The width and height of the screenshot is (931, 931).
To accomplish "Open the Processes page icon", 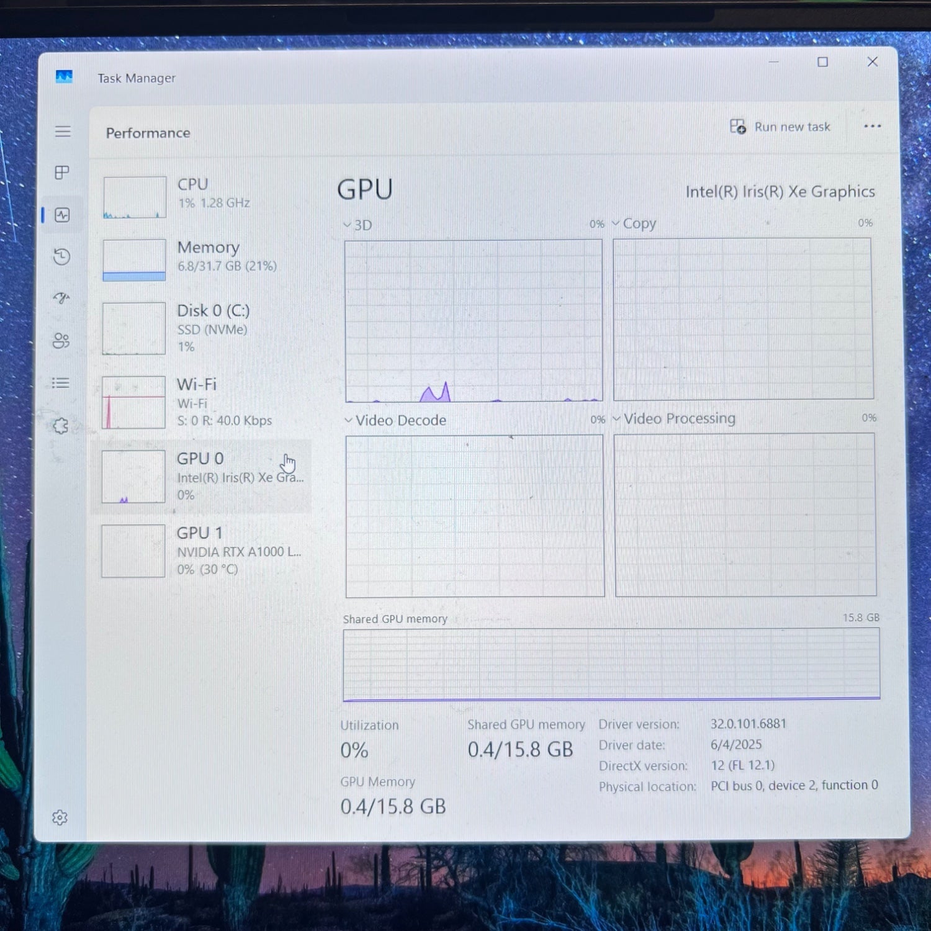I will pos(62,173).
